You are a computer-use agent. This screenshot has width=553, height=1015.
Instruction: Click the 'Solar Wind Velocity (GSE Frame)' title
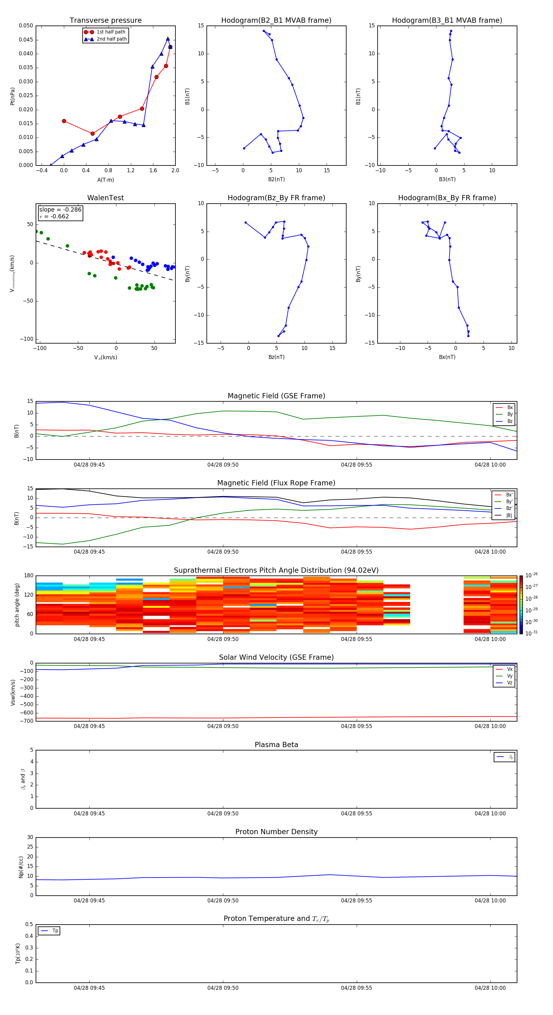[276, 658]
